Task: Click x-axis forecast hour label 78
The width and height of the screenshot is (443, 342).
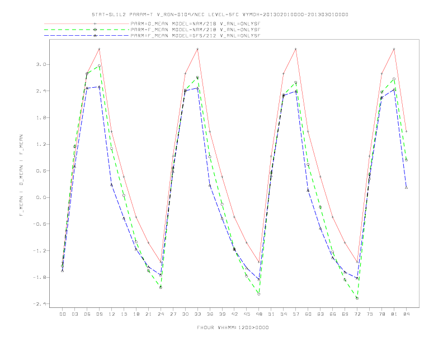Action: [381, 314]
